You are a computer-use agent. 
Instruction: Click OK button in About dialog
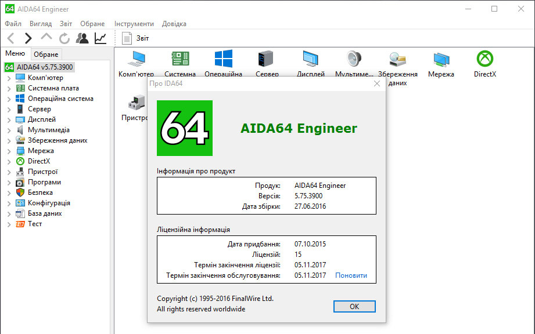tap(354, 306)
